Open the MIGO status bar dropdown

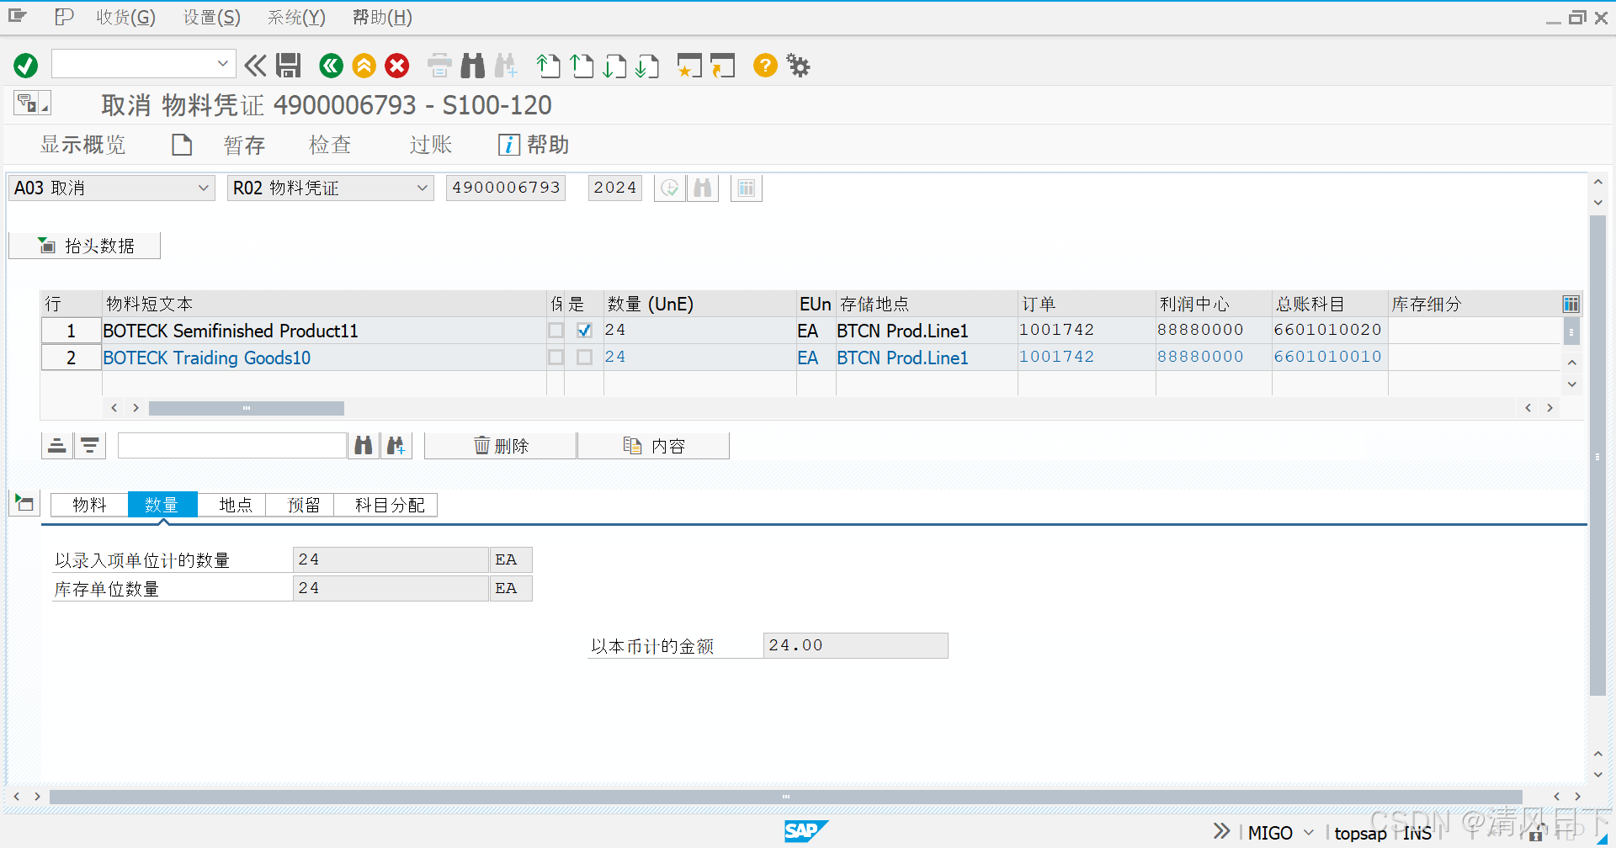(x=1308, y=832)
